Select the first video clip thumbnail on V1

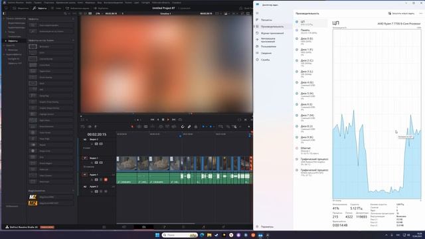click(127, 163)
